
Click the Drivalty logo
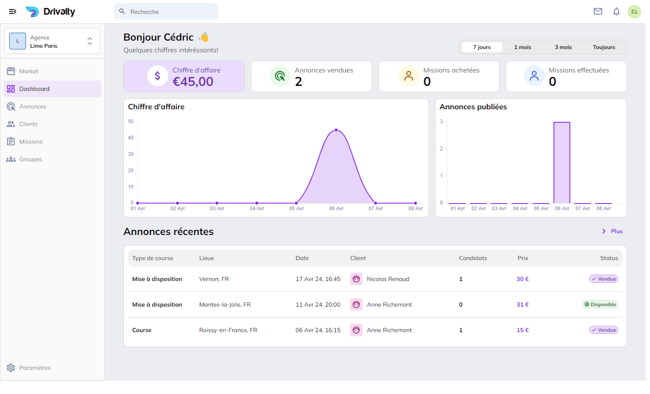coord(50,12)
